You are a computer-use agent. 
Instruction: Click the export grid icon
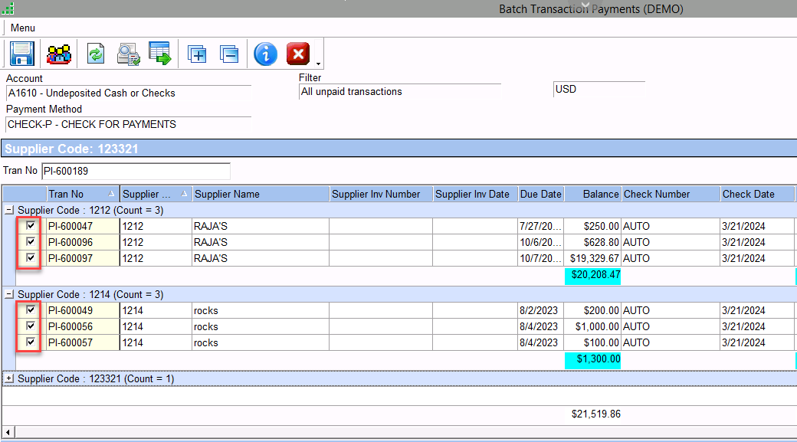160,54
